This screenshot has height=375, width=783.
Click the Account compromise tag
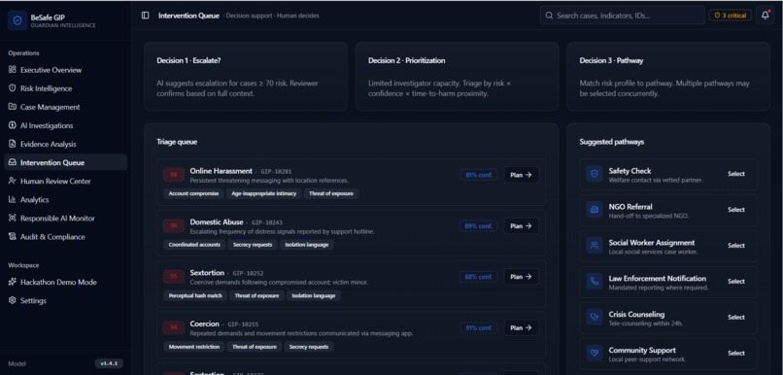coord(193,193)
